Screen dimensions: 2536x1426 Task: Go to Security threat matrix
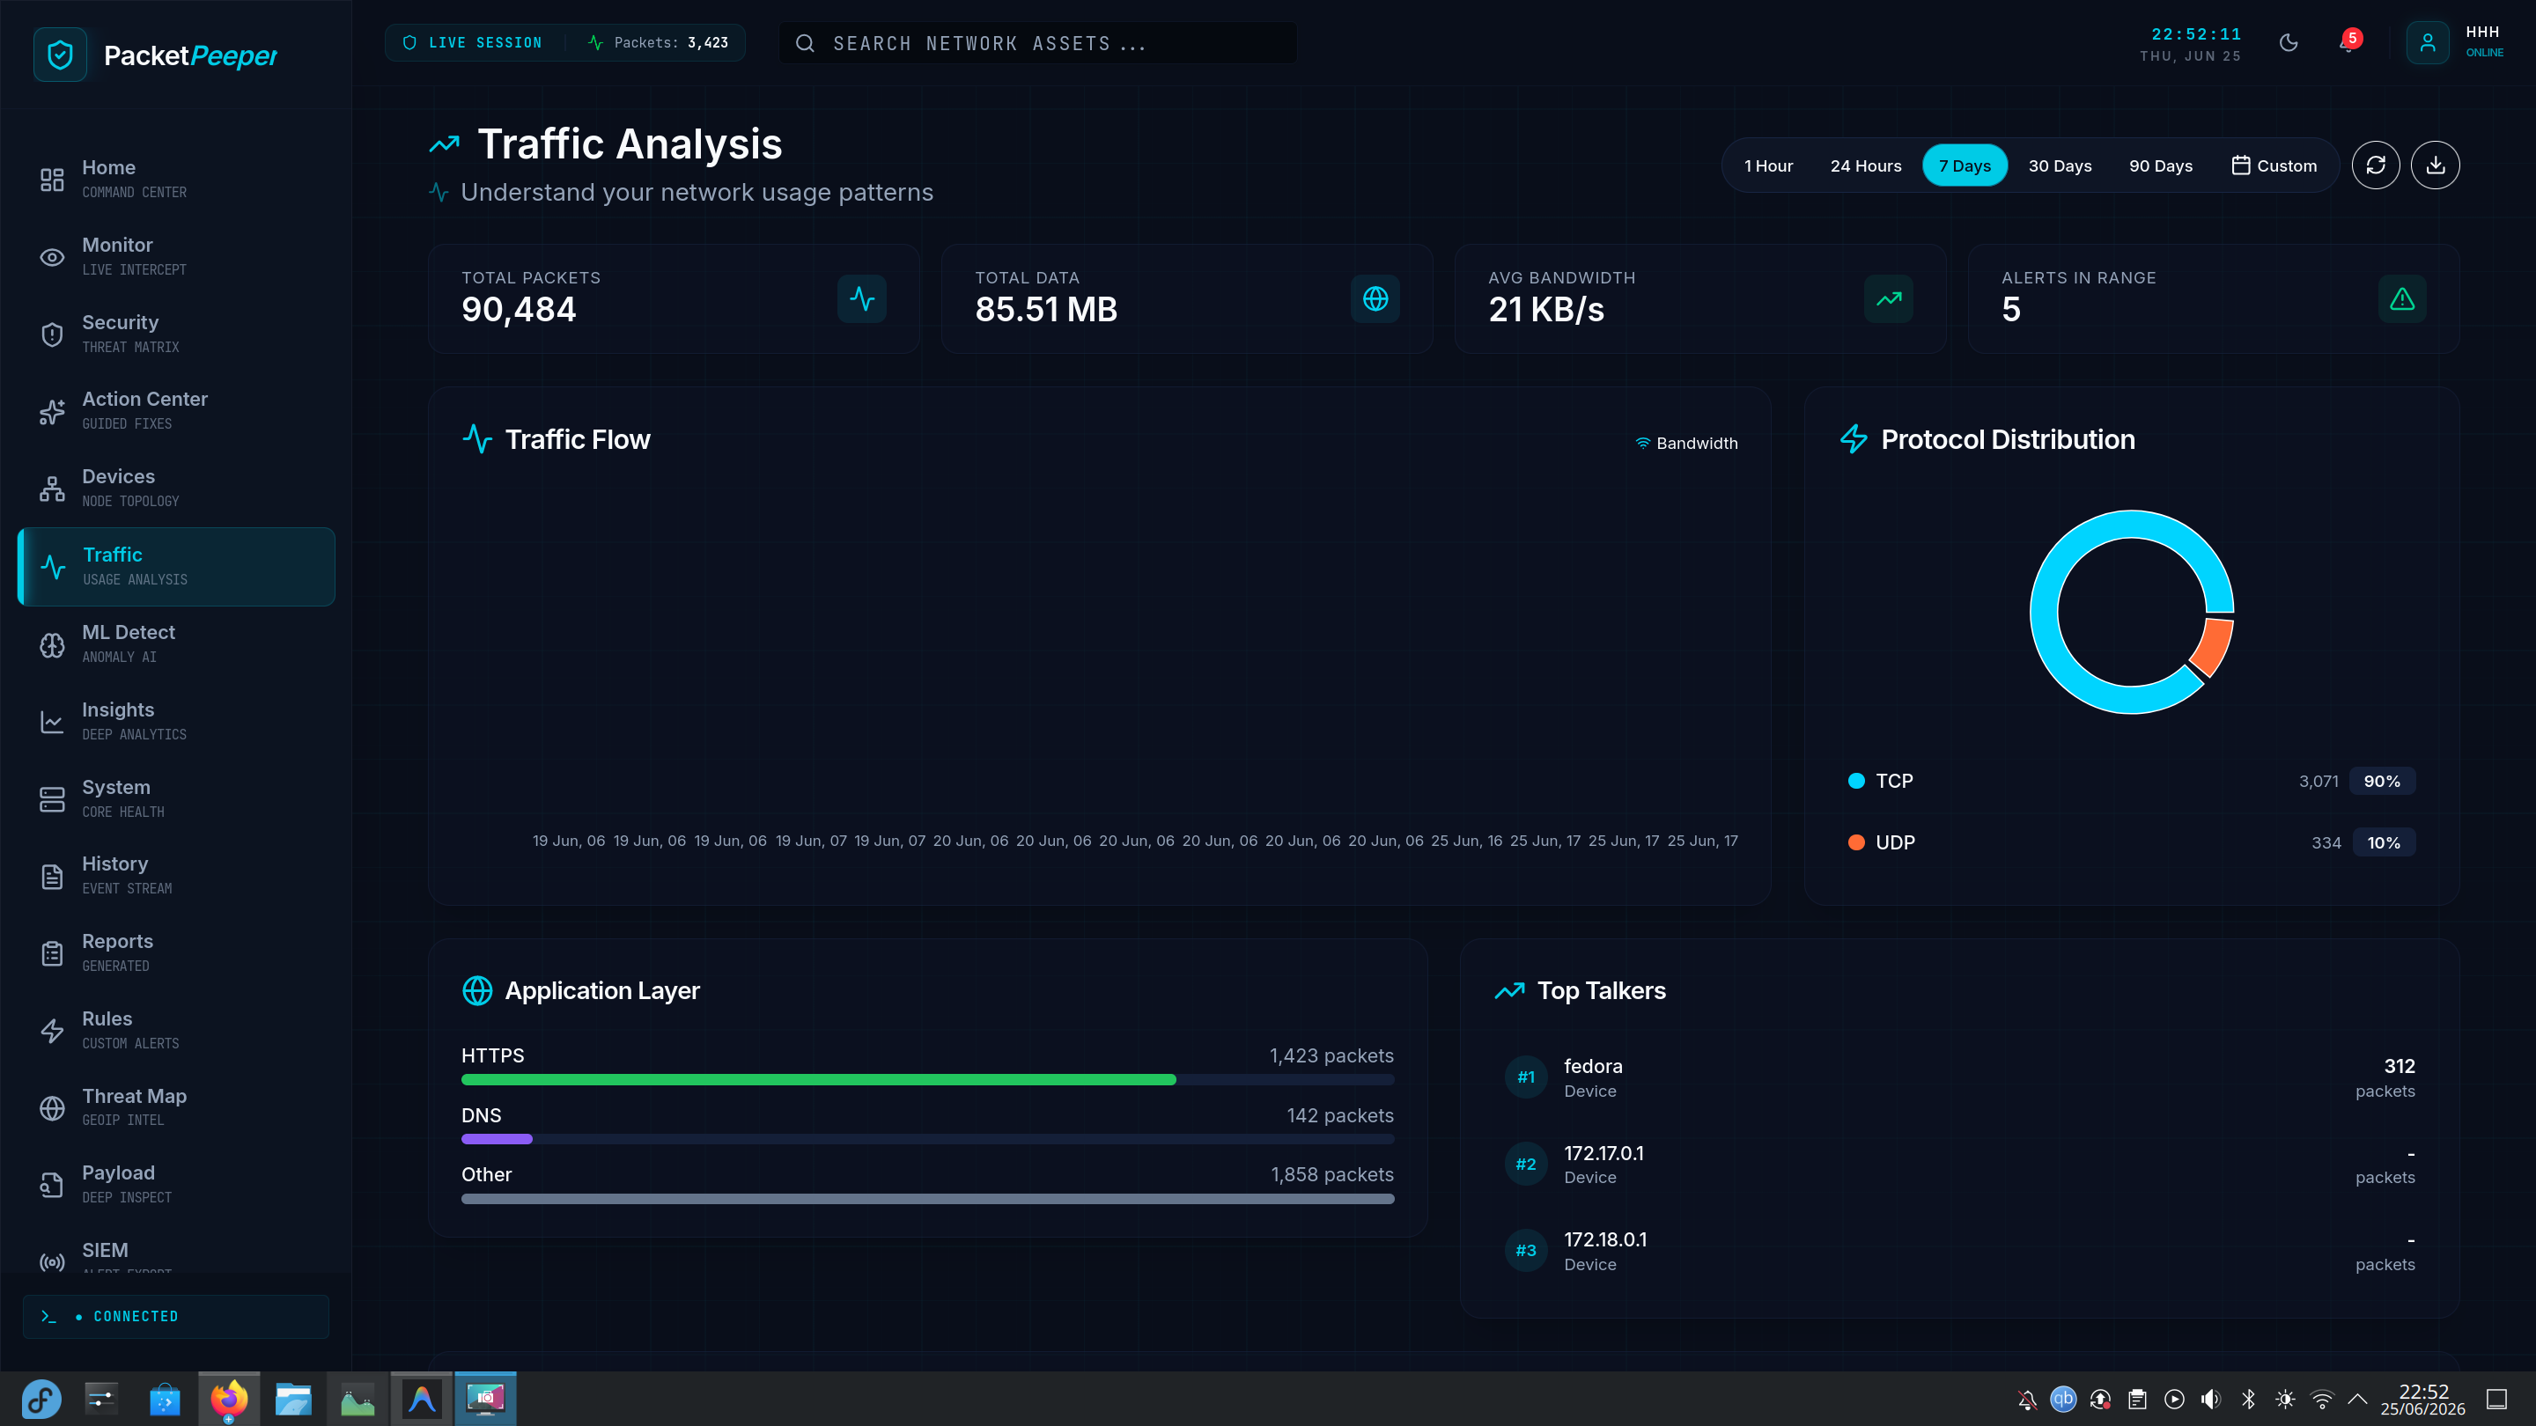[x=176, y=334]
